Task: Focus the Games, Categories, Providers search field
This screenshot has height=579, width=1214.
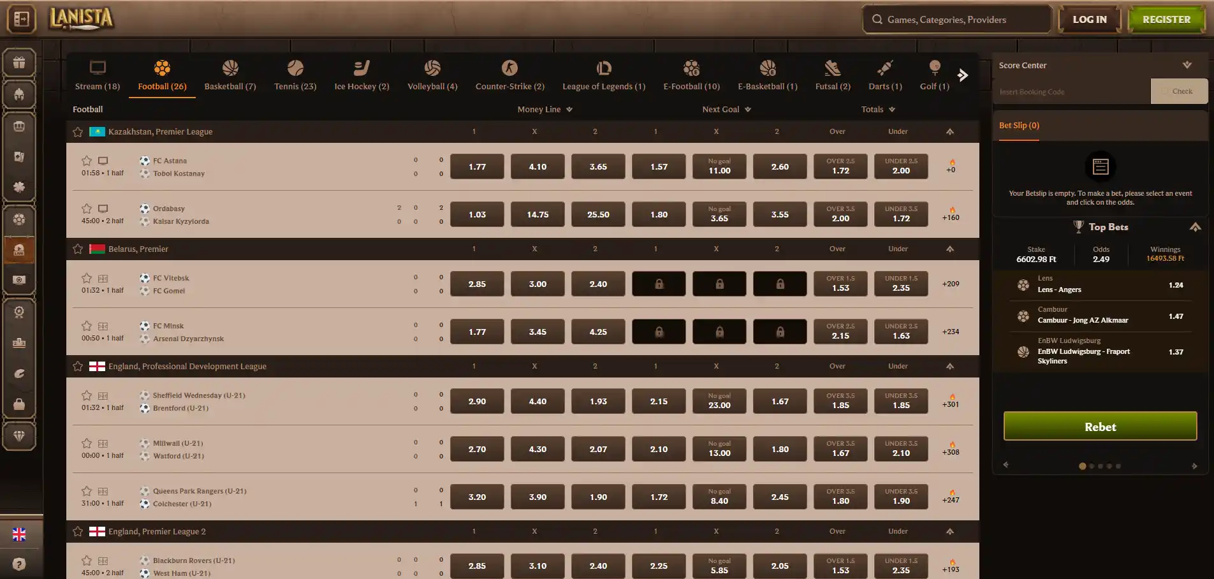Action: [x=957, y=19]
